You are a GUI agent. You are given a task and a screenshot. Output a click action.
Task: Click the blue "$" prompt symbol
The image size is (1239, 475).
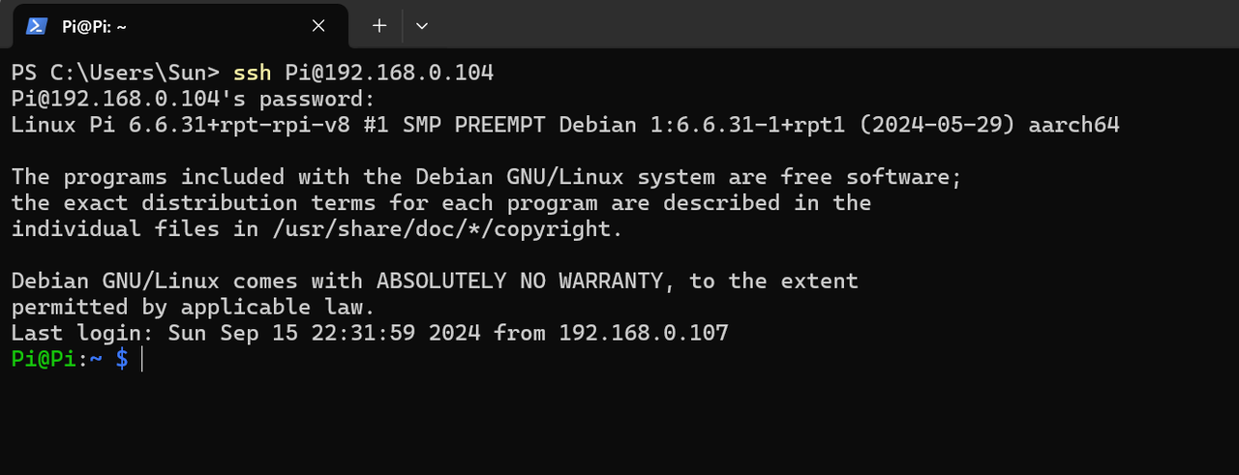(122, 360)
